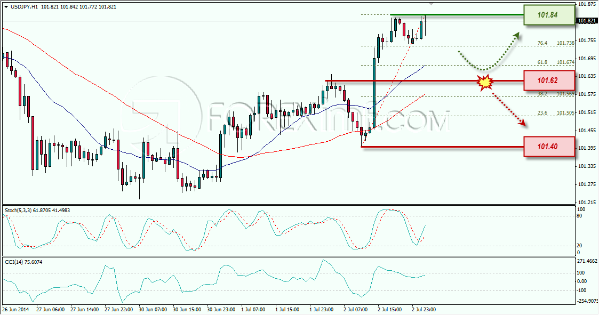The image size is (599, 315).
Task: Click the 271.4662 value on CCI scale
Action: (x=587, y=262)
